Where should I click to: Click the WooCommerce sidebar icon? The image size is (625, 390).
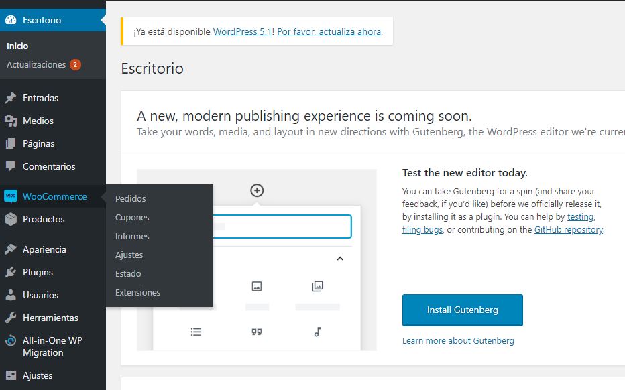click(x=11, y=196)
